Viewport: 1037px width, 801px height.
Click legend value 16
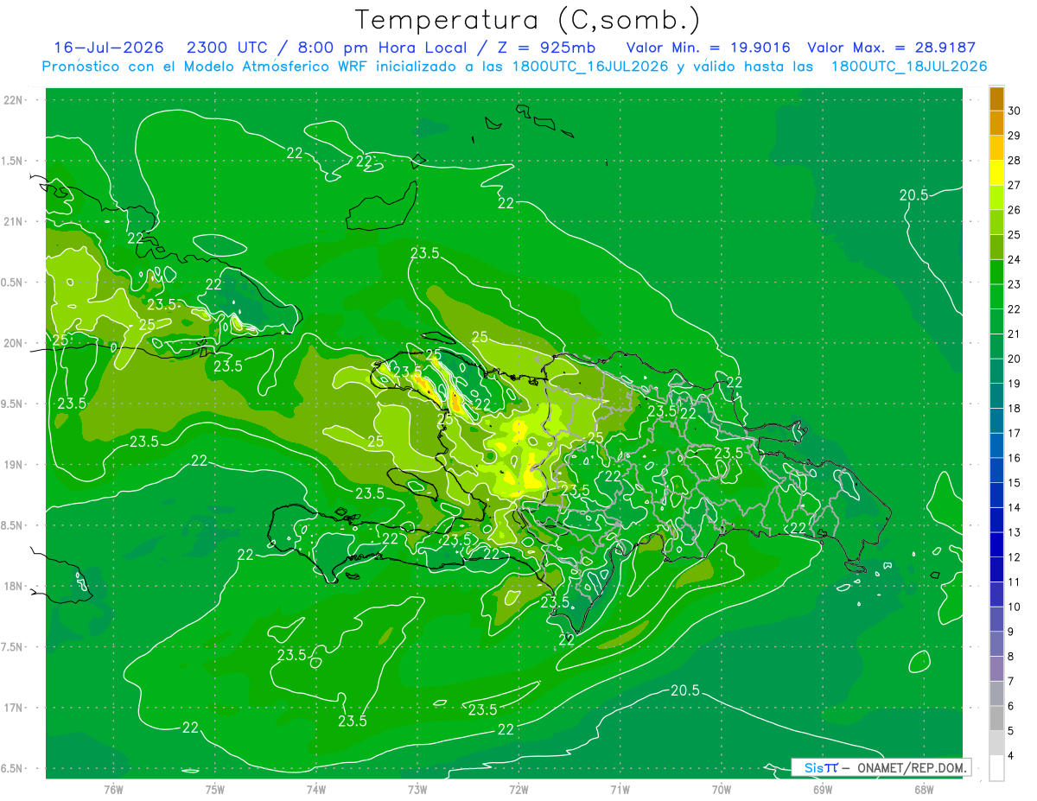1014,458
